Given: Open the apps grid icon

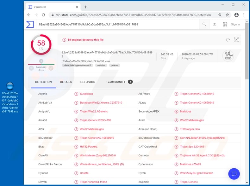Looking at the screenshot, I should pos(225,24).
